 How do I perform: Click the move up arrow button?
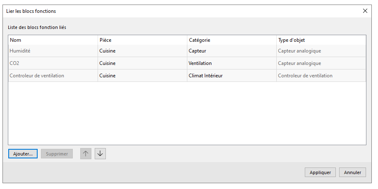tap(86, 153)
